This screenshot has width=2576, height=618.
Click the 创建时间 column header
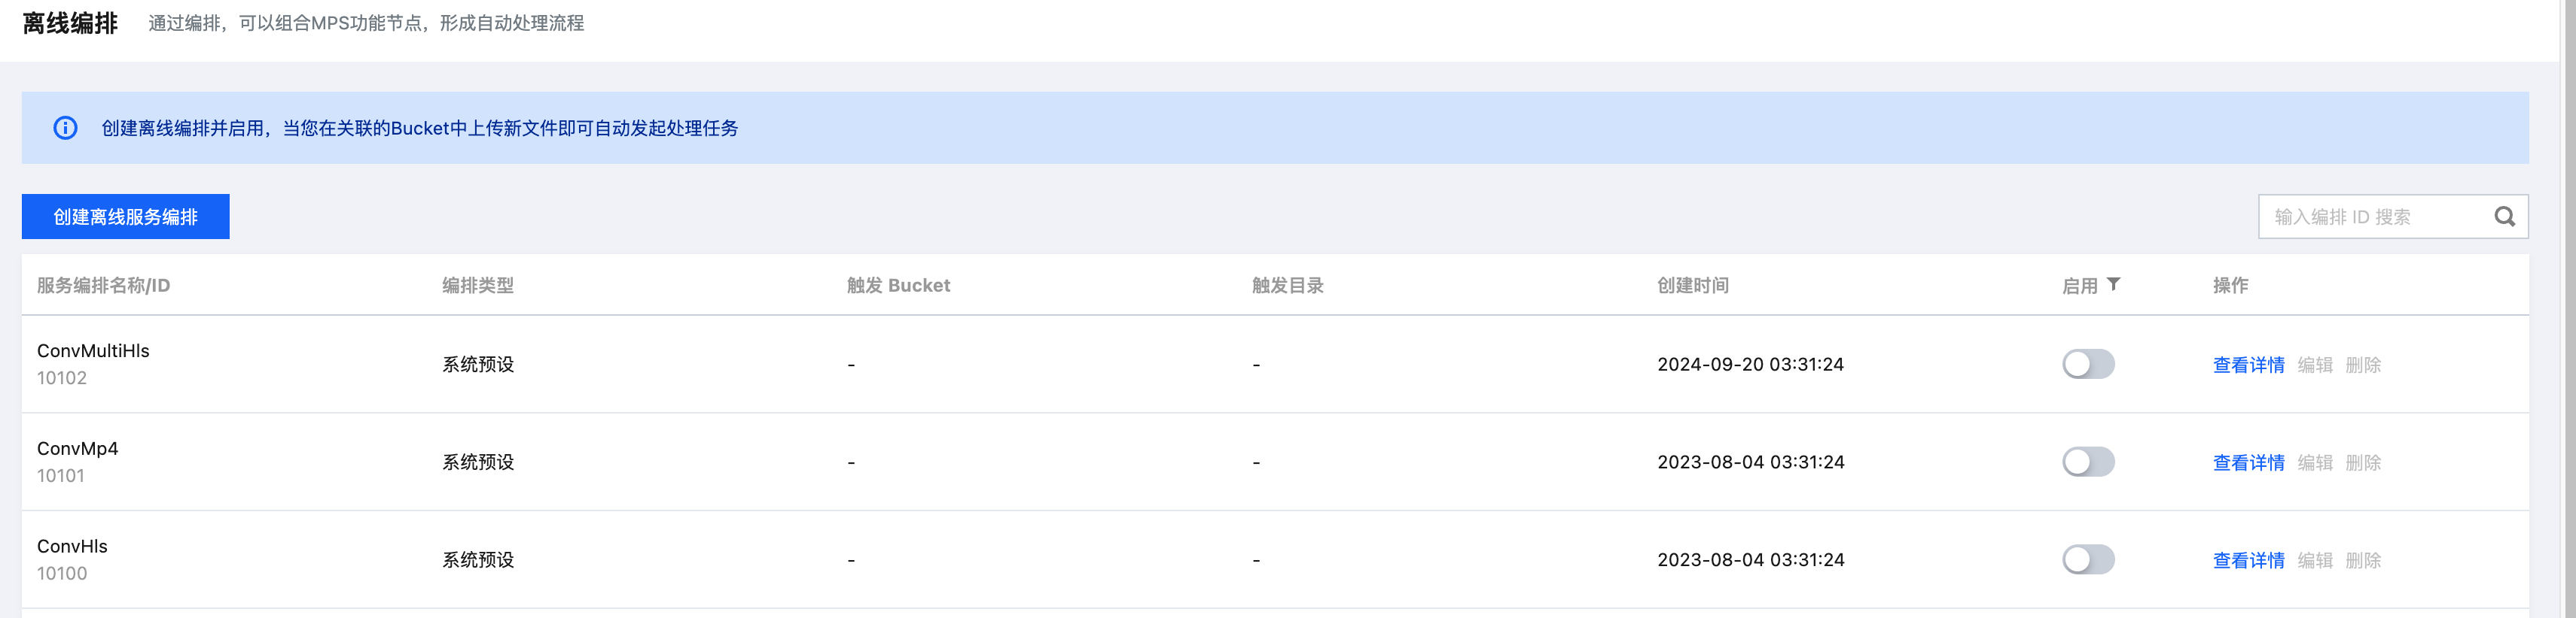(x=1692, y=286)
